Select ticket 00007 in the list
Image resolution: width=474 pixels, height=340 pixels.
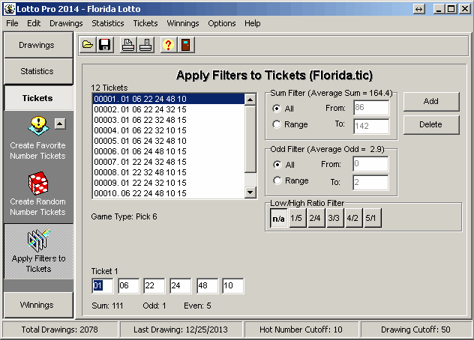click(169, 162)
